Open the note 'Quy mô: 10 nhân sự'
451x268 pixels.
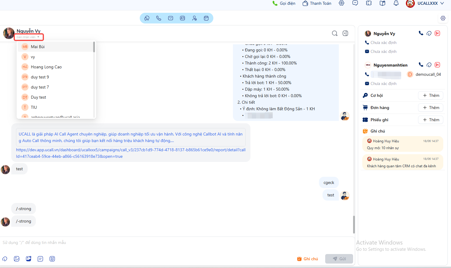(403, 144)
